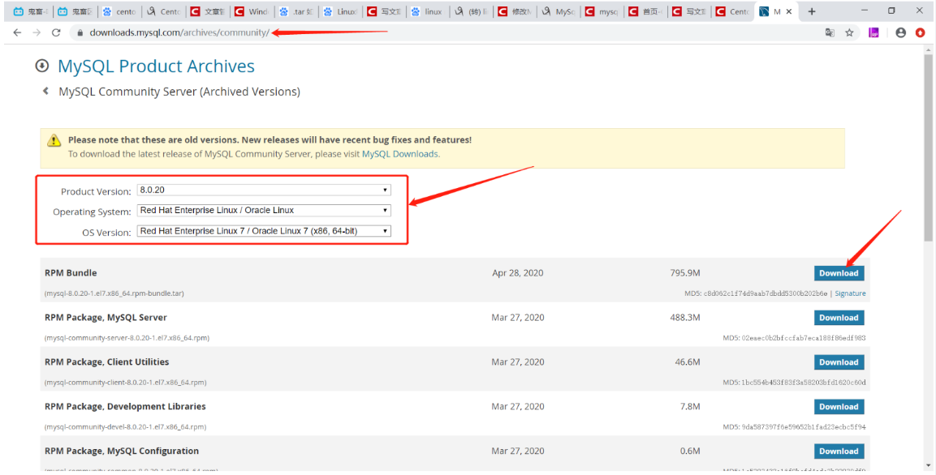
Task: Go back using browser back arrow
Action: [x=17, y=32]
